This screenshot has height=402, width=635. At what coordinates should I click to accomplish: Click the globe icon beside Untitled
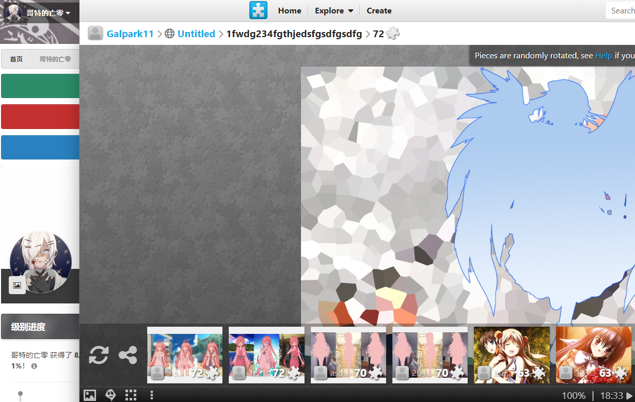tap(170, 34)
